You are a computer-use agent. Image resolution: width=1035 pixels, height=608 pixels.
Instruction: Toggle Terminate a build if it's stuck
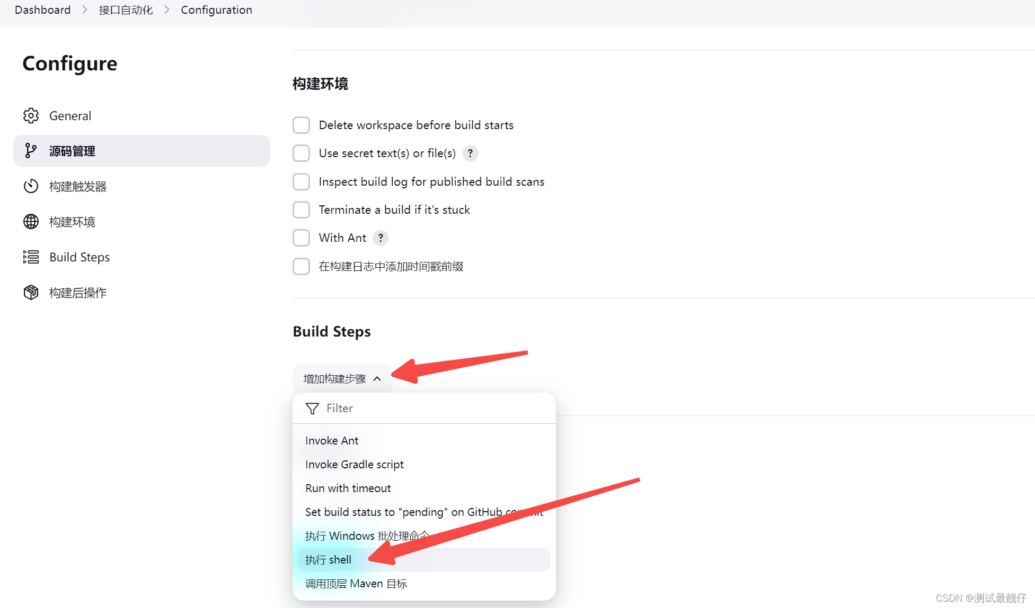click(302, 210)
